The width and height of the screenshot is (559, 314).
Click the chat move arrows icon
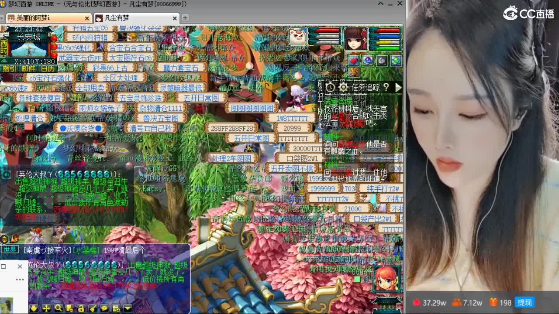point(46,308)
